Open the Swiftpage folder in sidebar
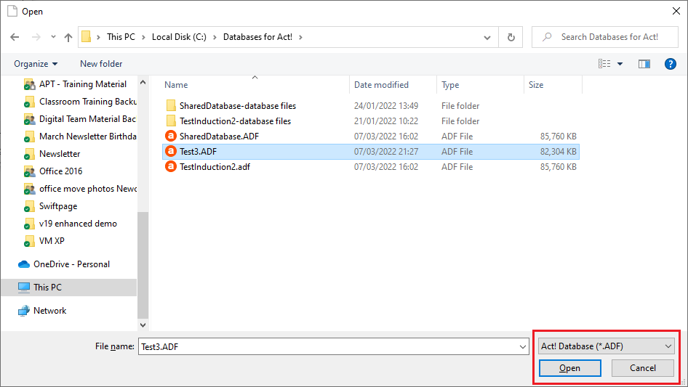The height and width of the screenshot is (387, 688). 58,206
